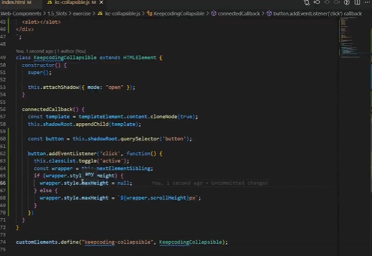Open the kc-collapsible.js breadcrumb file
Viewport: 372px width, 256px height.
[x=119, y=14]
